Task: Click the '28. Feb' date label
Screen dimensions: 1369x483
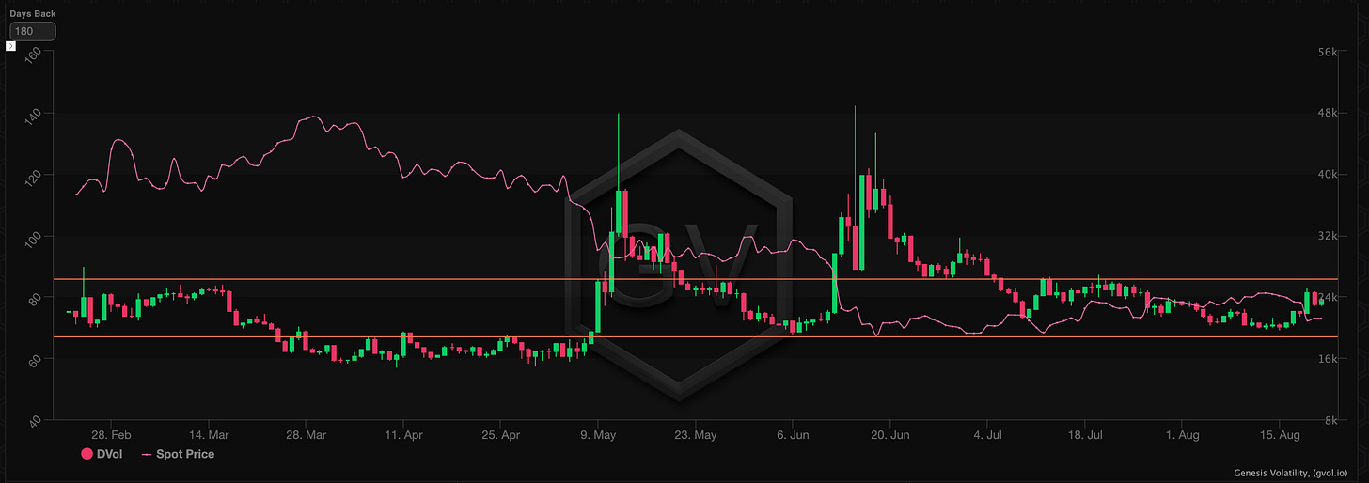Action: 110,436
